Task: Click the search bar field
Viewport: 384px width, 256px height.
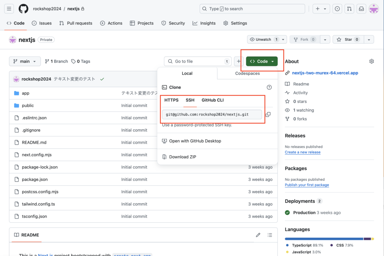Action: pyautogui.click(x=252, y=9)
